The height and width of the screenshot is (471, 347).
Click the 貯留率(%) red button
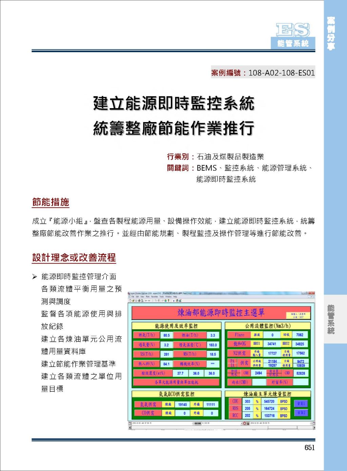280,382
